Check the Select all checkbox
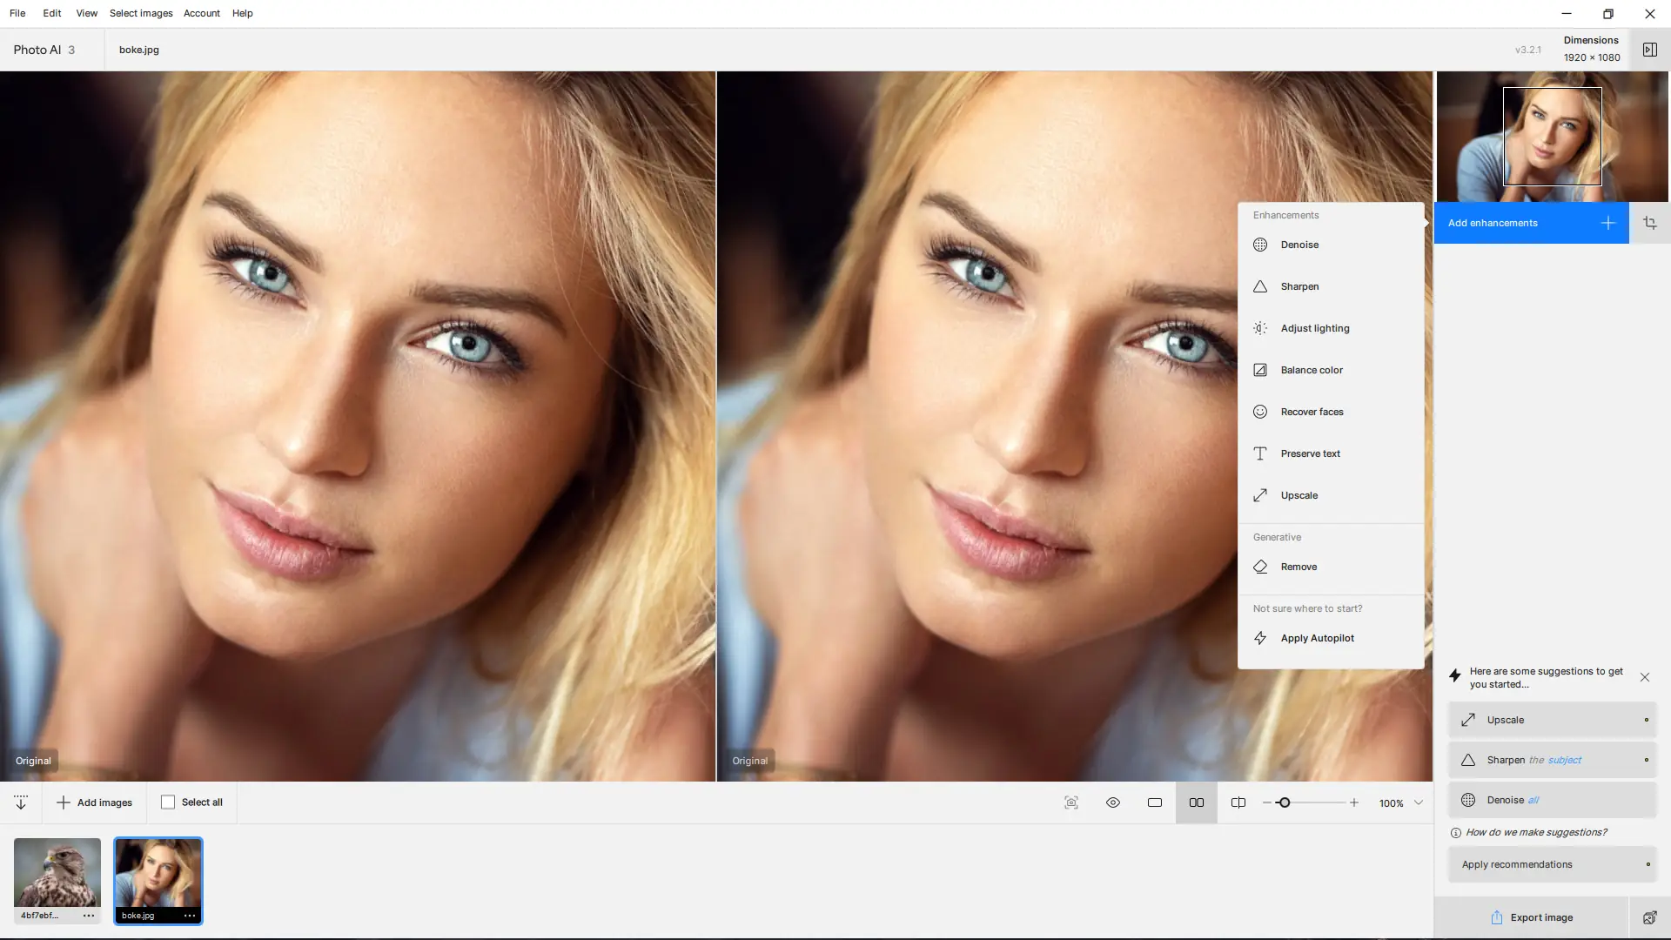This screenshot has height=940, width=1671. (168, 802)
